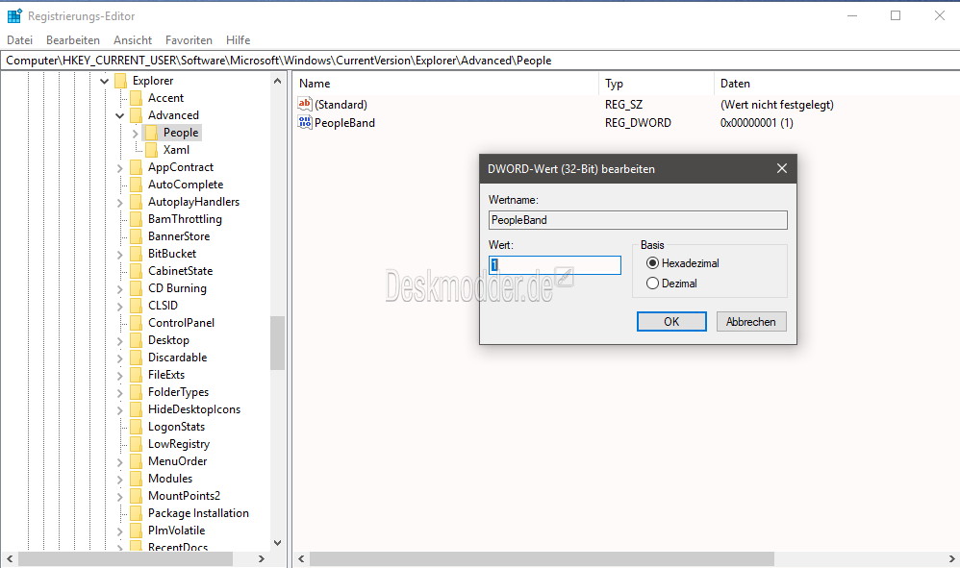
Task: Expand the People tree node
Action: point(136,133)
